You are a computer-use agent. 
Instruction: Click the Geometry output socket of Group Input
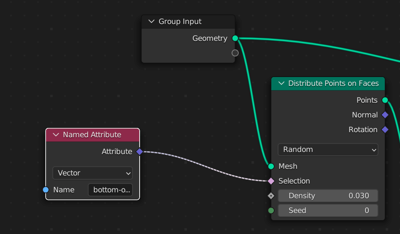pos(235,38)
